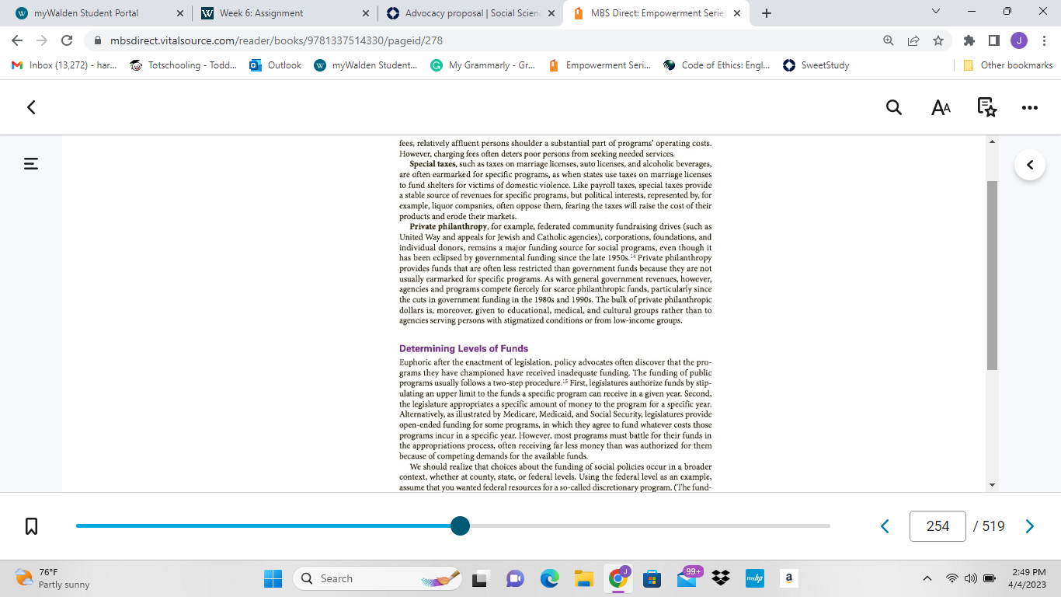Open the reader search magnifier icon
This screenshot has height=597, width=1061.
(x=894, y=108)
